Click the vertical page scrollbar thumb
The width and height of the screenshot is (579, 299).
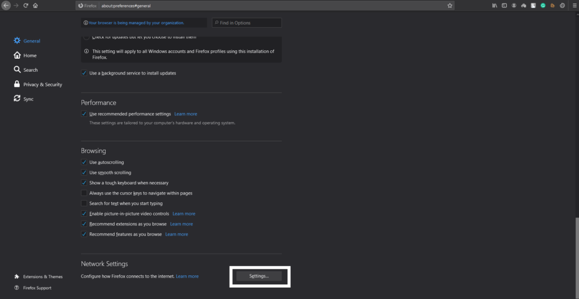click(577, 258)
